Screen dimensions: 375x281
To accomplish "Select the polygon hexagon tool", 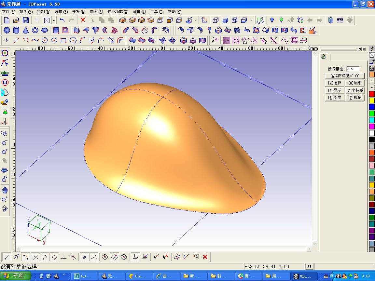I will click(x=73, y=40).
